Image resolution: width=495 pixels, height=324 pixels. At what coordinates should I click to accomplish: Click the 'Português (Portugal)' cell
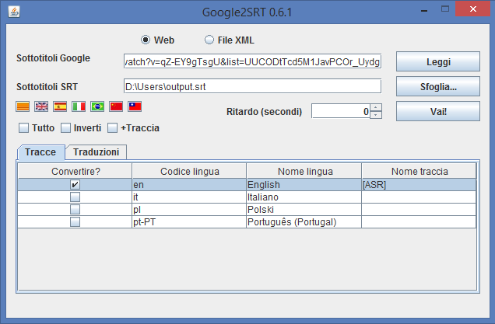pyautogui.click(x=304, y=222)
